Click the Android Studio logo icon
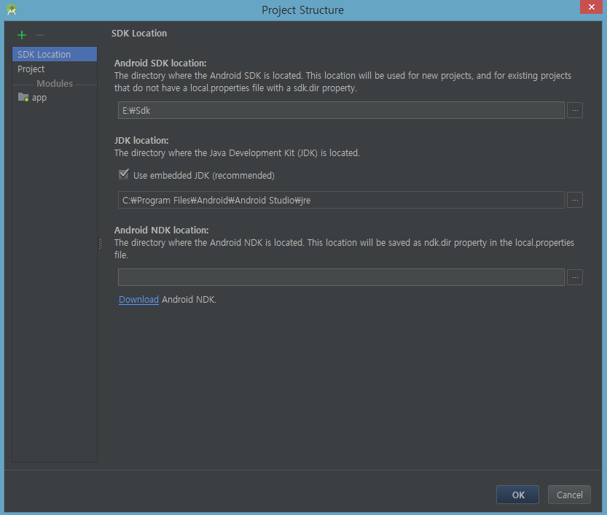This screenshot has width=607, height=515. [12, 9]
